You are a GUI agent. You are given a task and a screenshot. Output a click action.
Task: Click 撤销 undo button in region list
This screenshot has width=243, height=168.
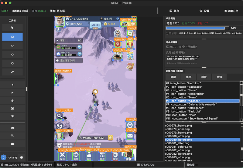click(219, 77)
